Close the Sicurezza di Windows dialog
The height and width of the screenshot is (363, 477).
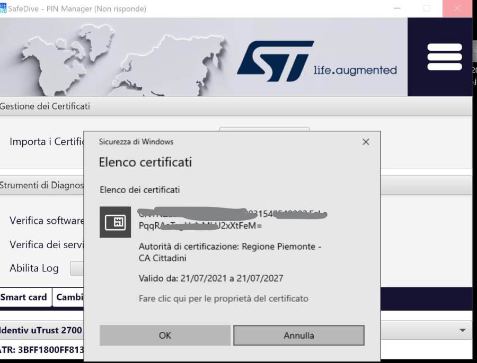click(365, 142)
